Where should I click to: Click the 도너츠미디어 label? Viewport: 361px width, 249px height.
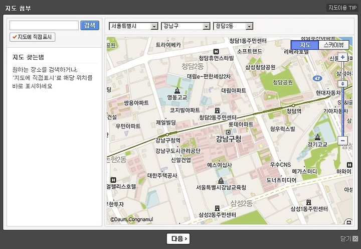(x=281, y=180)
